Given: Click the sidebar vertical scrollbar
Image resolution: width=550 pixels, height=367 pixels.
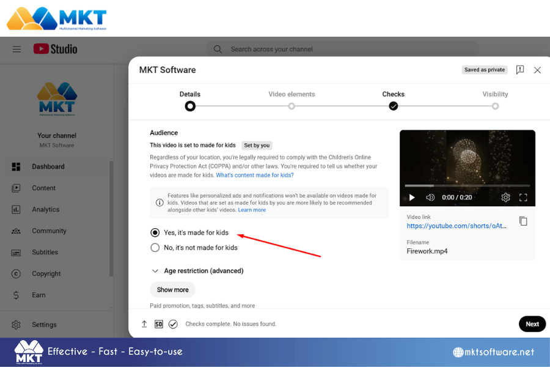Looking at the screenshot, I should coord(111,218).
